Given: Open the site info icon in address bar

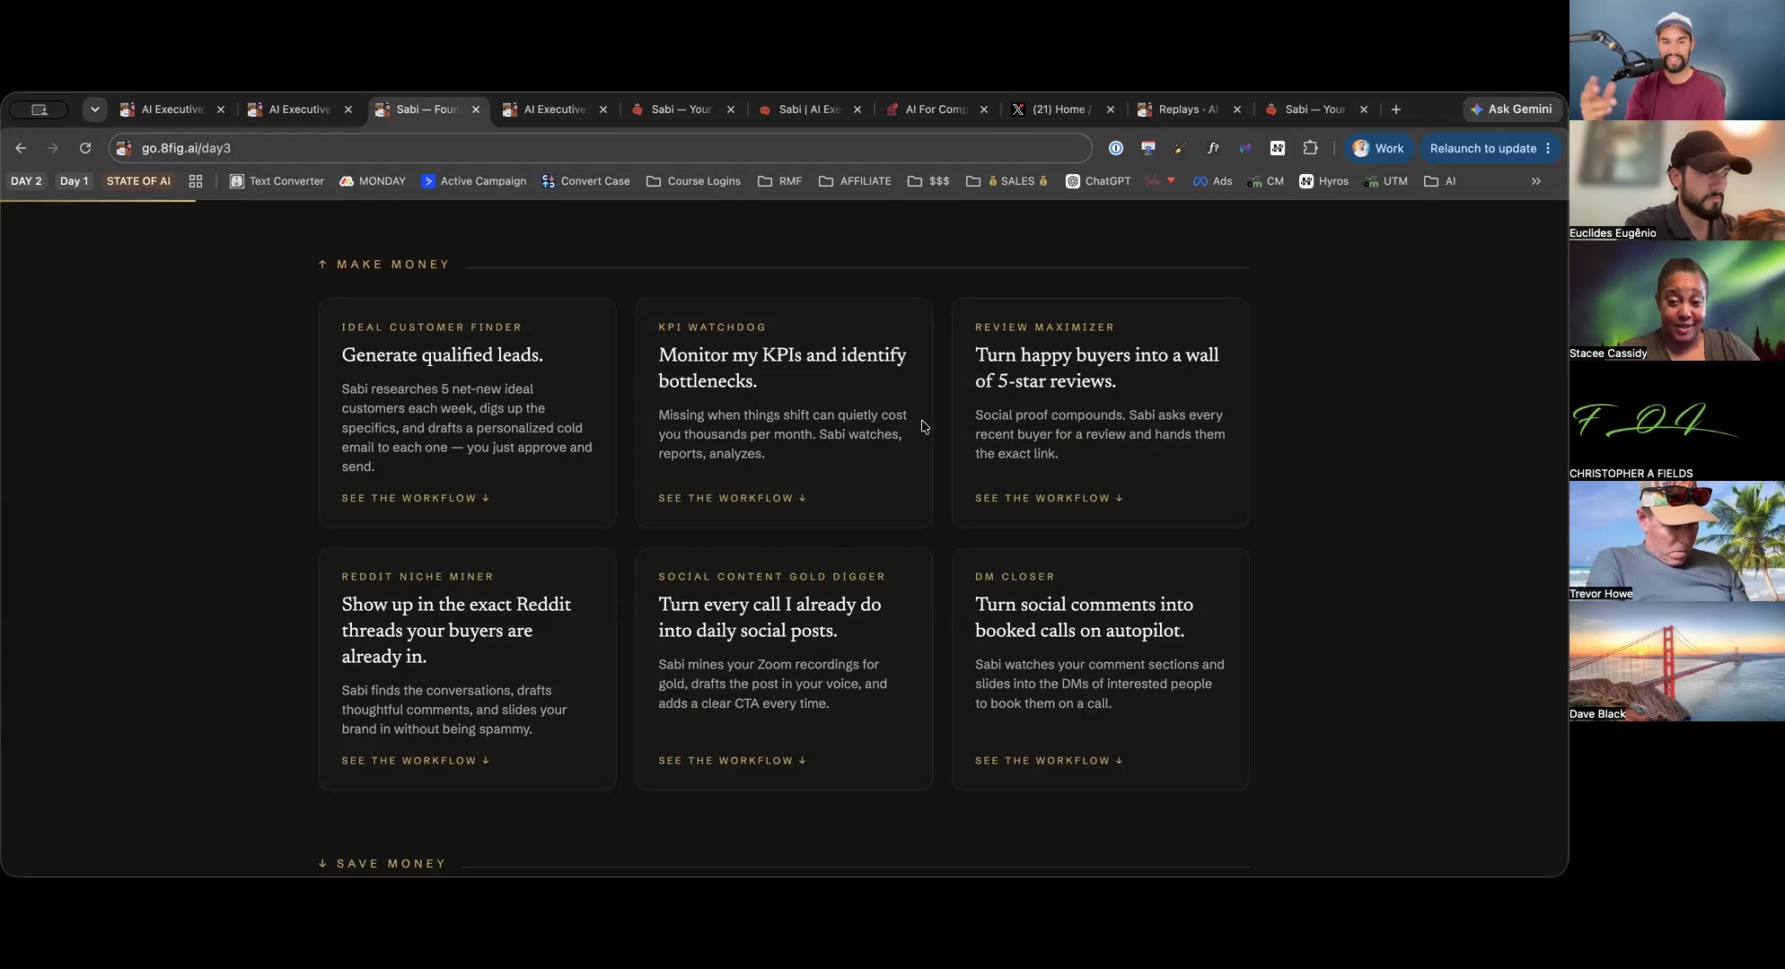Looking at the screenshot, I should [x=125, y=148].
